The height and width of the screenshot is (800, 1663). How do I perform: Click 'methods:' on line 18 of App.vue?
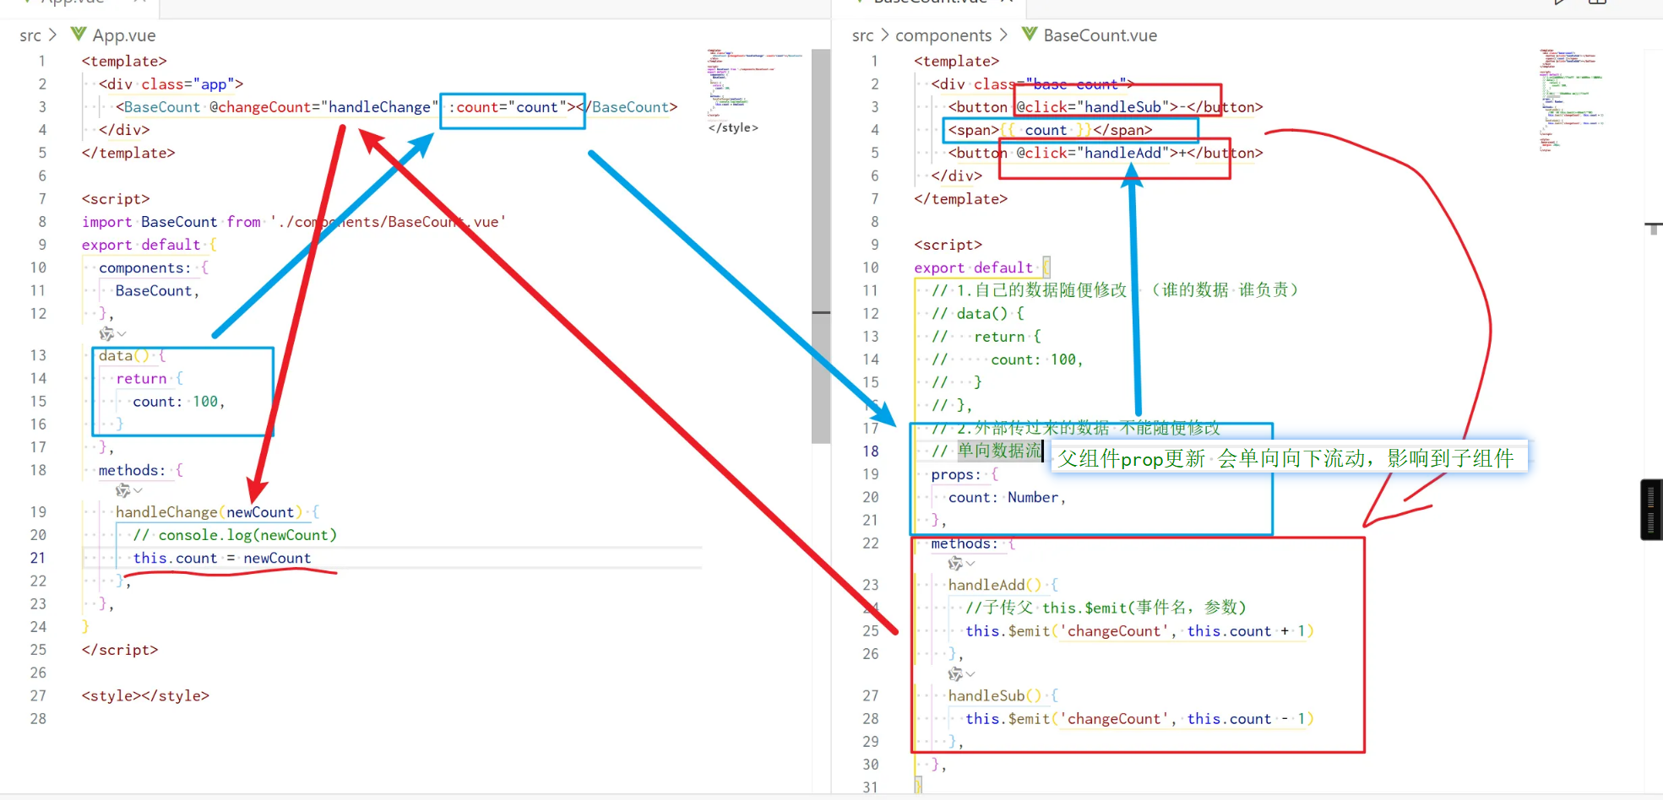tap(132, 470)
